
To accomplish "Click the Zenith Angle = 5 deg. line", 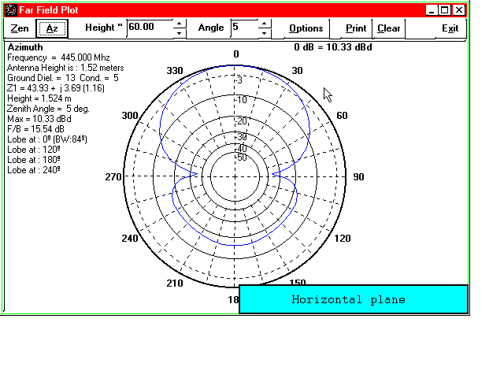I will (48, 109).
